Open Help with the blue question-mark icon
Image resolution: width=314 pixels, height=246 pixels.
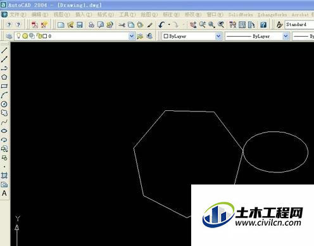[263, 25]
